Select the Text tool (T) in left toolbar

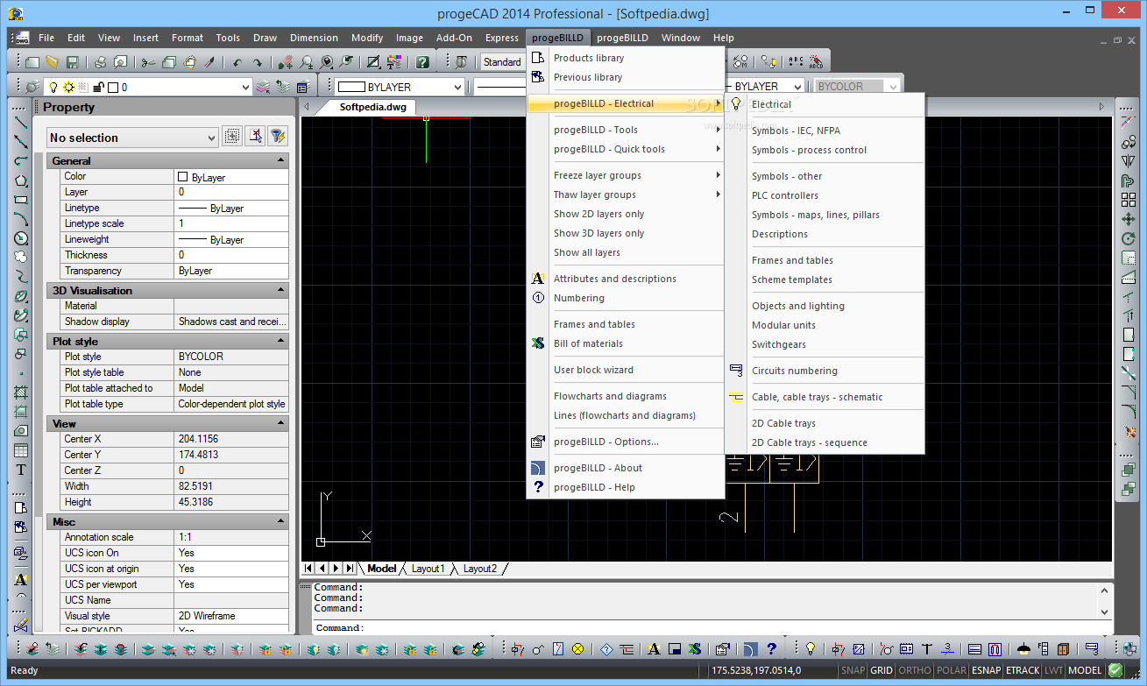click(x=21, y=470)
